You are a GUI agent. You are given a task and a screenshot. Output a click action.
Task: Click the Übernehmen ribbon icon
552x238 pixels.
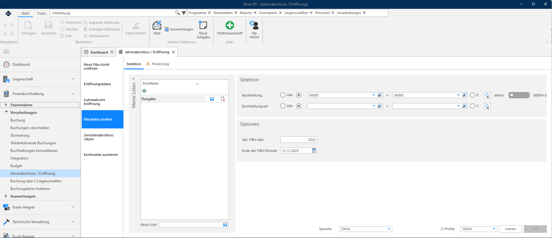[136, 25]
